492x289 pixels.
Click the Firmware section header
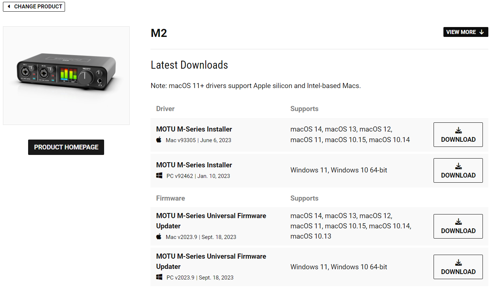point(171,198)
